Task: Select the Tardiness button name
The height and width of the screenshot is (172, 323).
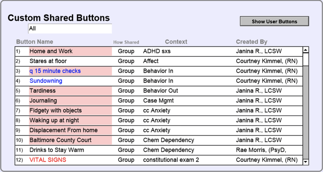Action: pyautogui.click(x=42, y=91)
